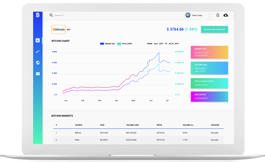Open the globe icon in sidebar
This screenshot has height=162, width=265.
(38, 63)
